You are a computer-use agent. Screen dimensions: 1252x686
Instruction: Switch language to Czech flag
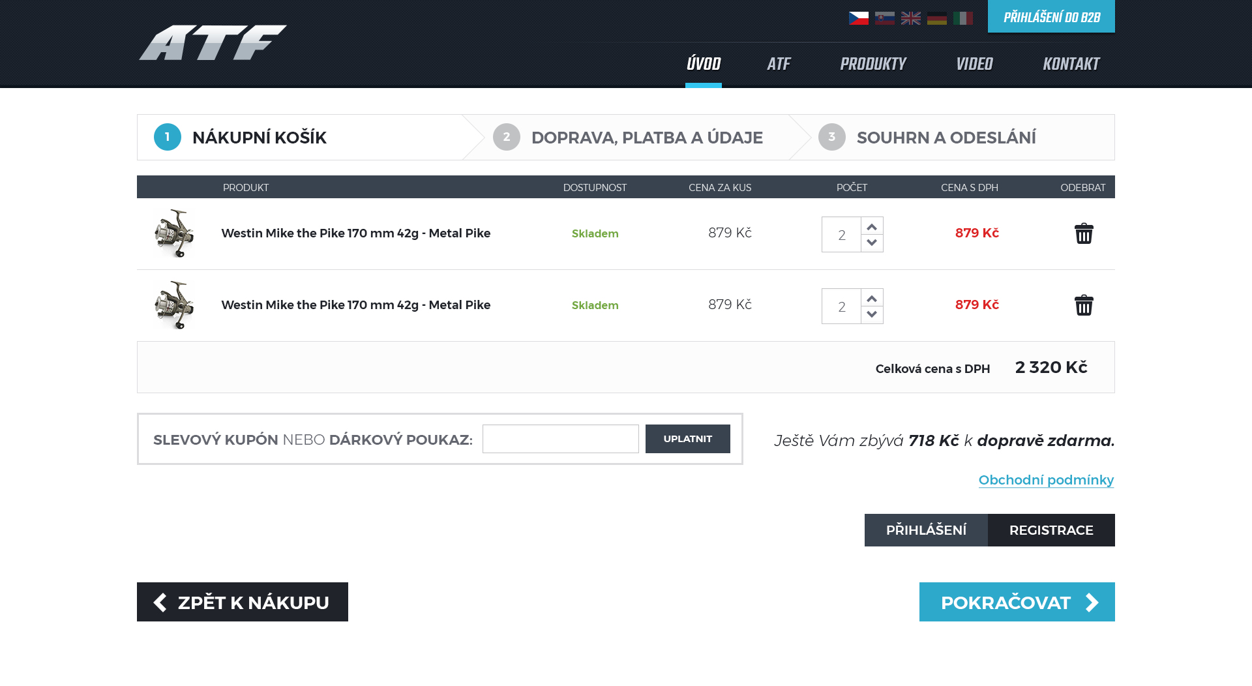pos(858,18)
